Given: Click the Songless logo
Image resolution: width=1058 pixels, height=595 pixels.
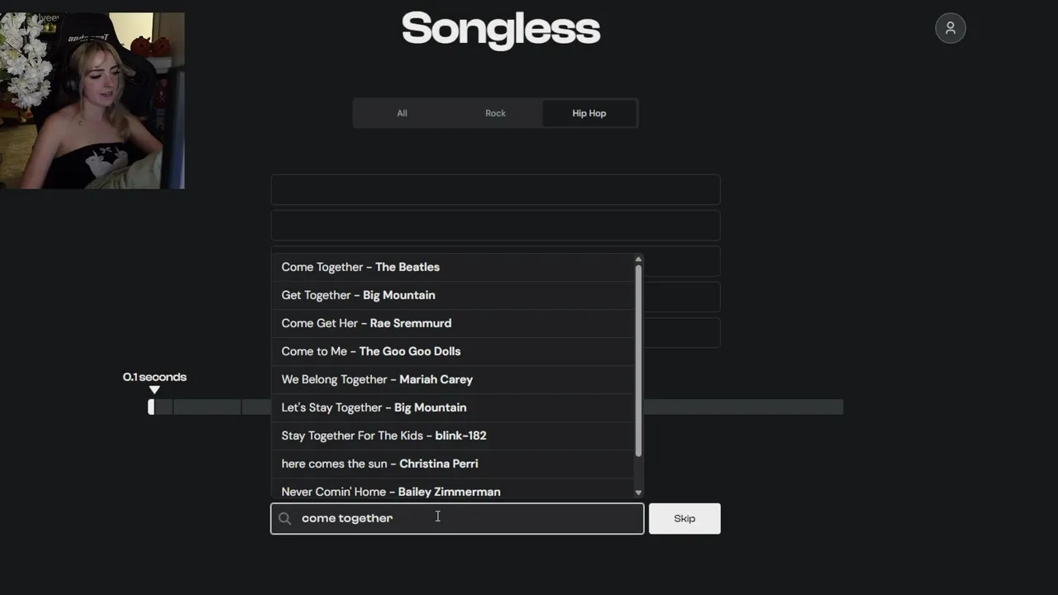Looking at the screenshot, I should coord(501,29).
